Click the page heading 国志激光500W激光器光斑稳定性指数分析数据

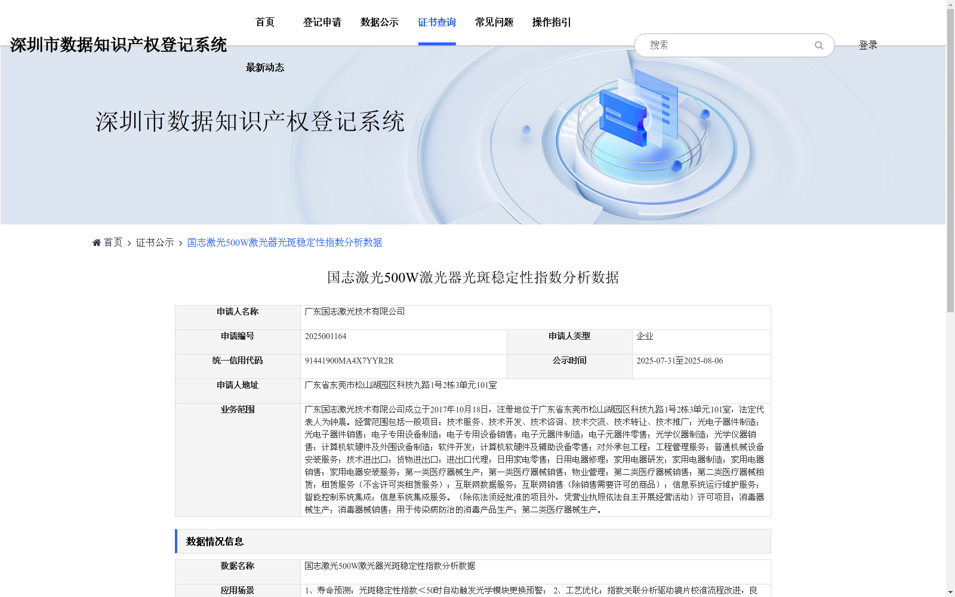click(x=473, y=278)
